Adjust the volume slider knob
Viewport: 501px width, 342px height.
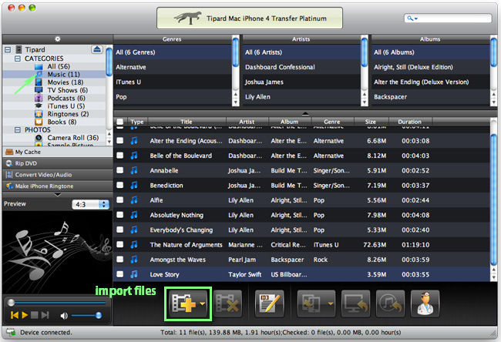[99, 316]
